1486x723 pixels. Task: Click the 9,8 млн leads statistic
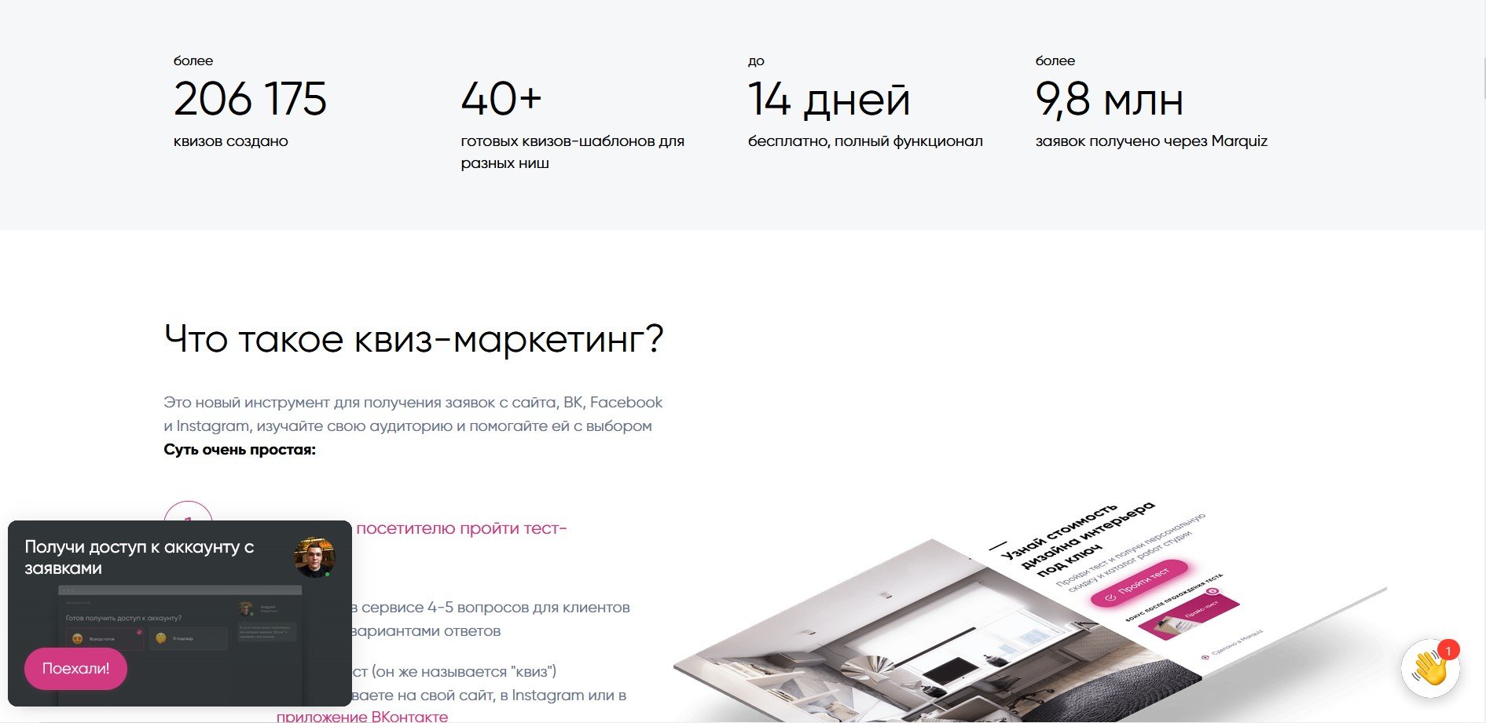coord(1109,100)
